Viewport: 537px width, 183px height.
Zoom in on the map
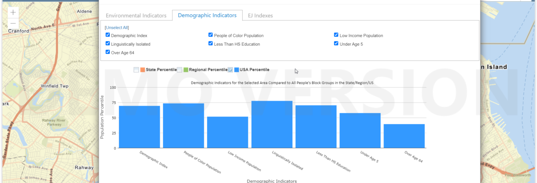point(13,13)
